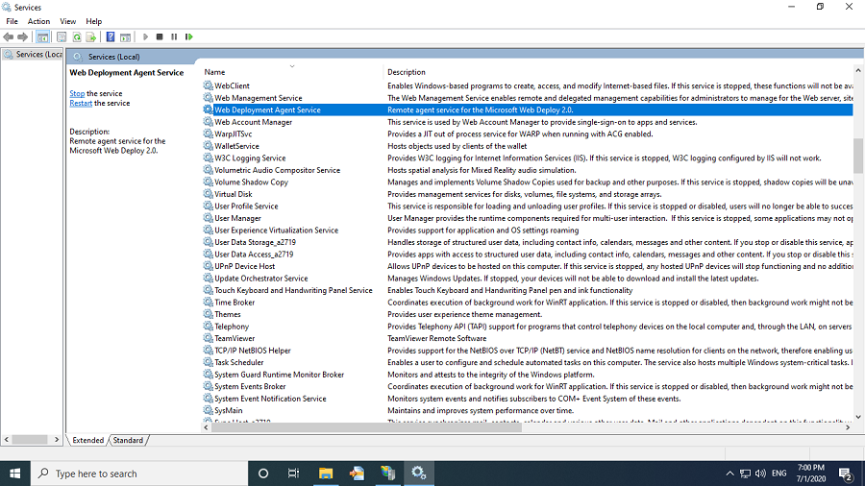Click the Stop Service square icon
The image size is (865, 486).
[x=160, y=36]
